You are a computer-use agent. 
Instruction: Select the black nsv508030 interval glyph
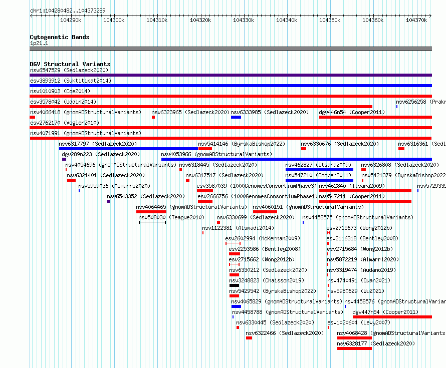click(x=152, y=222)
